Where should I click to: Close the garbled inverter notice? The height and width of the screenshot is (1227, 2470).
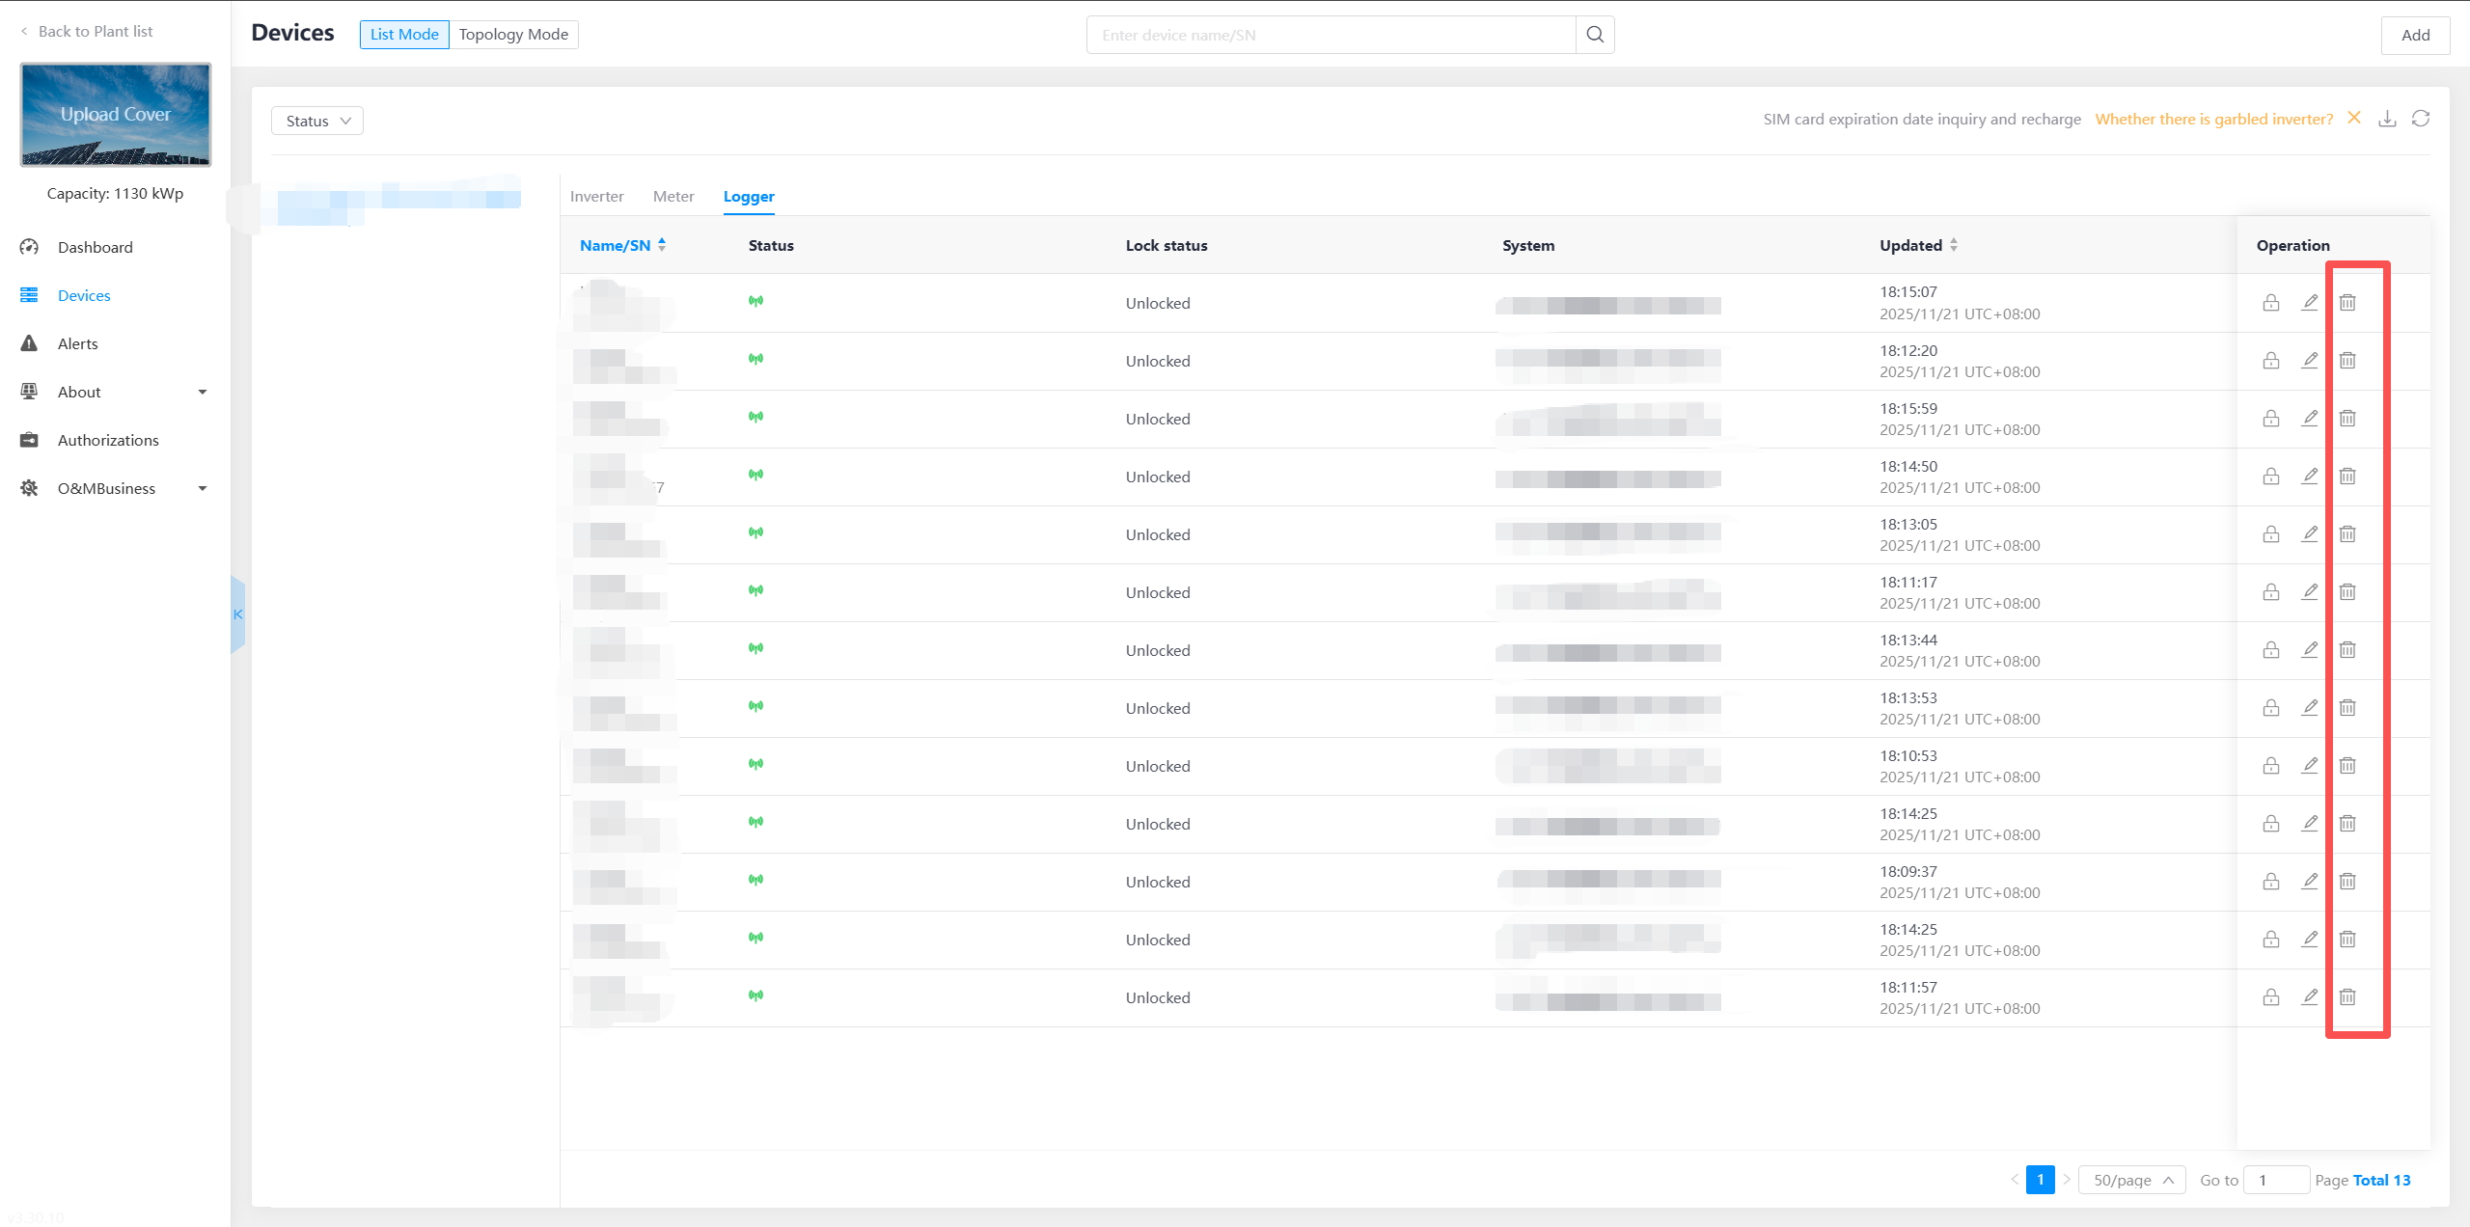click(2354, 118)
